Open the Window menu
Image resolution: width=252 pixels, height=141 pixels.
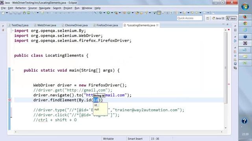(x=87, y=8)
